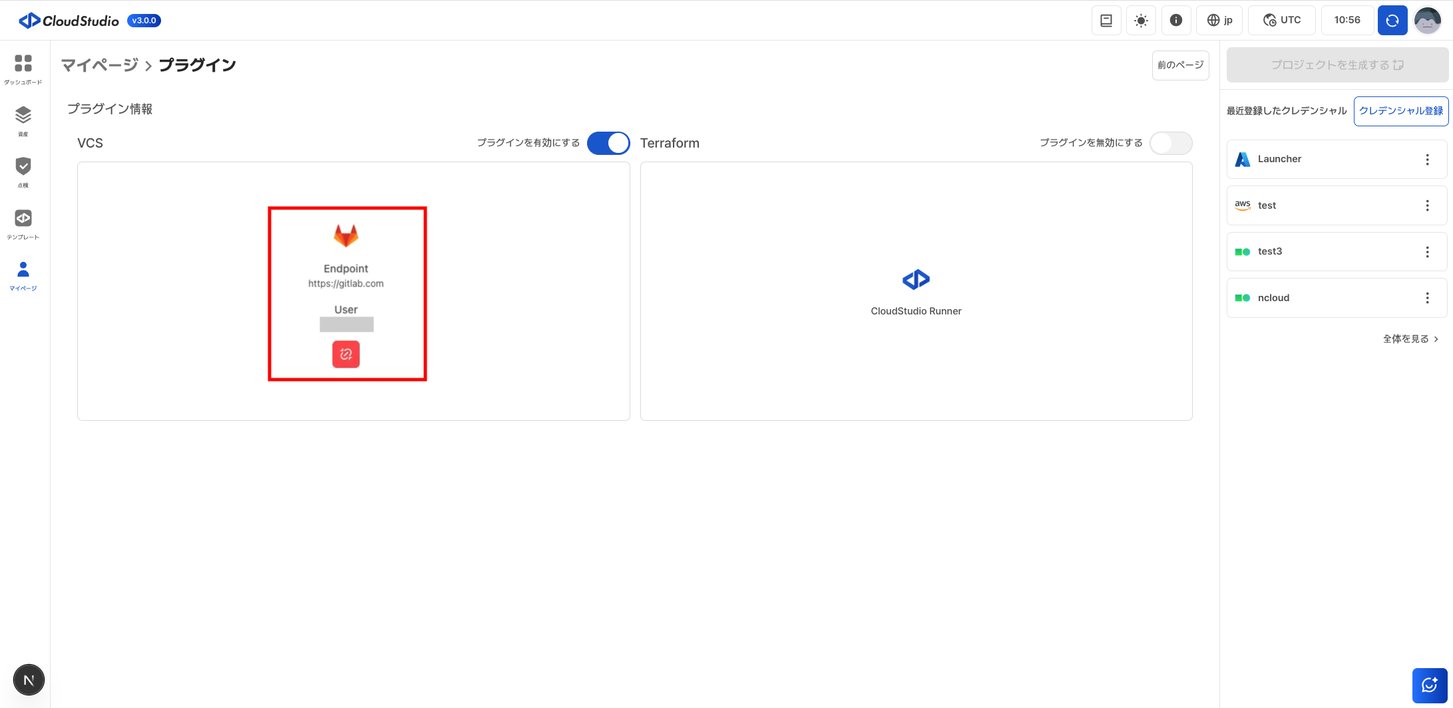Image resolution: width=1453 pixels, height=708 pixels.
Task: Click the クレデンシャル登録 button
Action: pyautogui.click(x=1400, y=111)
